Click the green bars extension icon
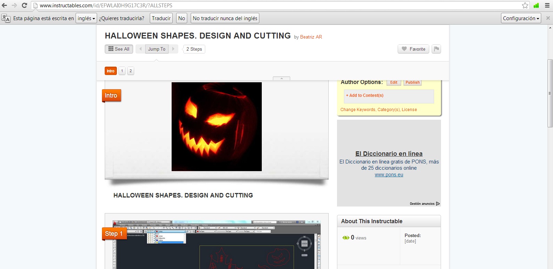This screenshot has width=553, height=269. (x=536, y=5)
